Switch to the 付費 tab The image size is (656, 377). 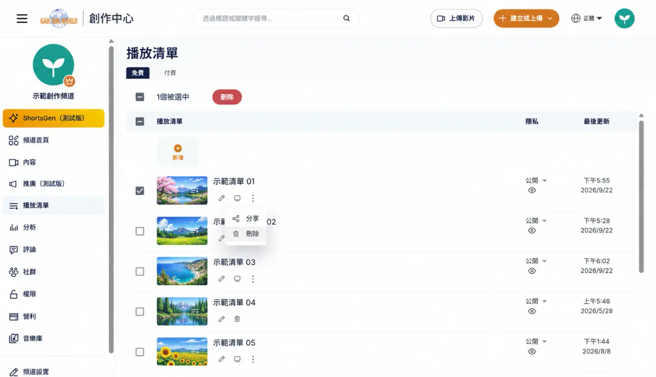tap(170, 73)
